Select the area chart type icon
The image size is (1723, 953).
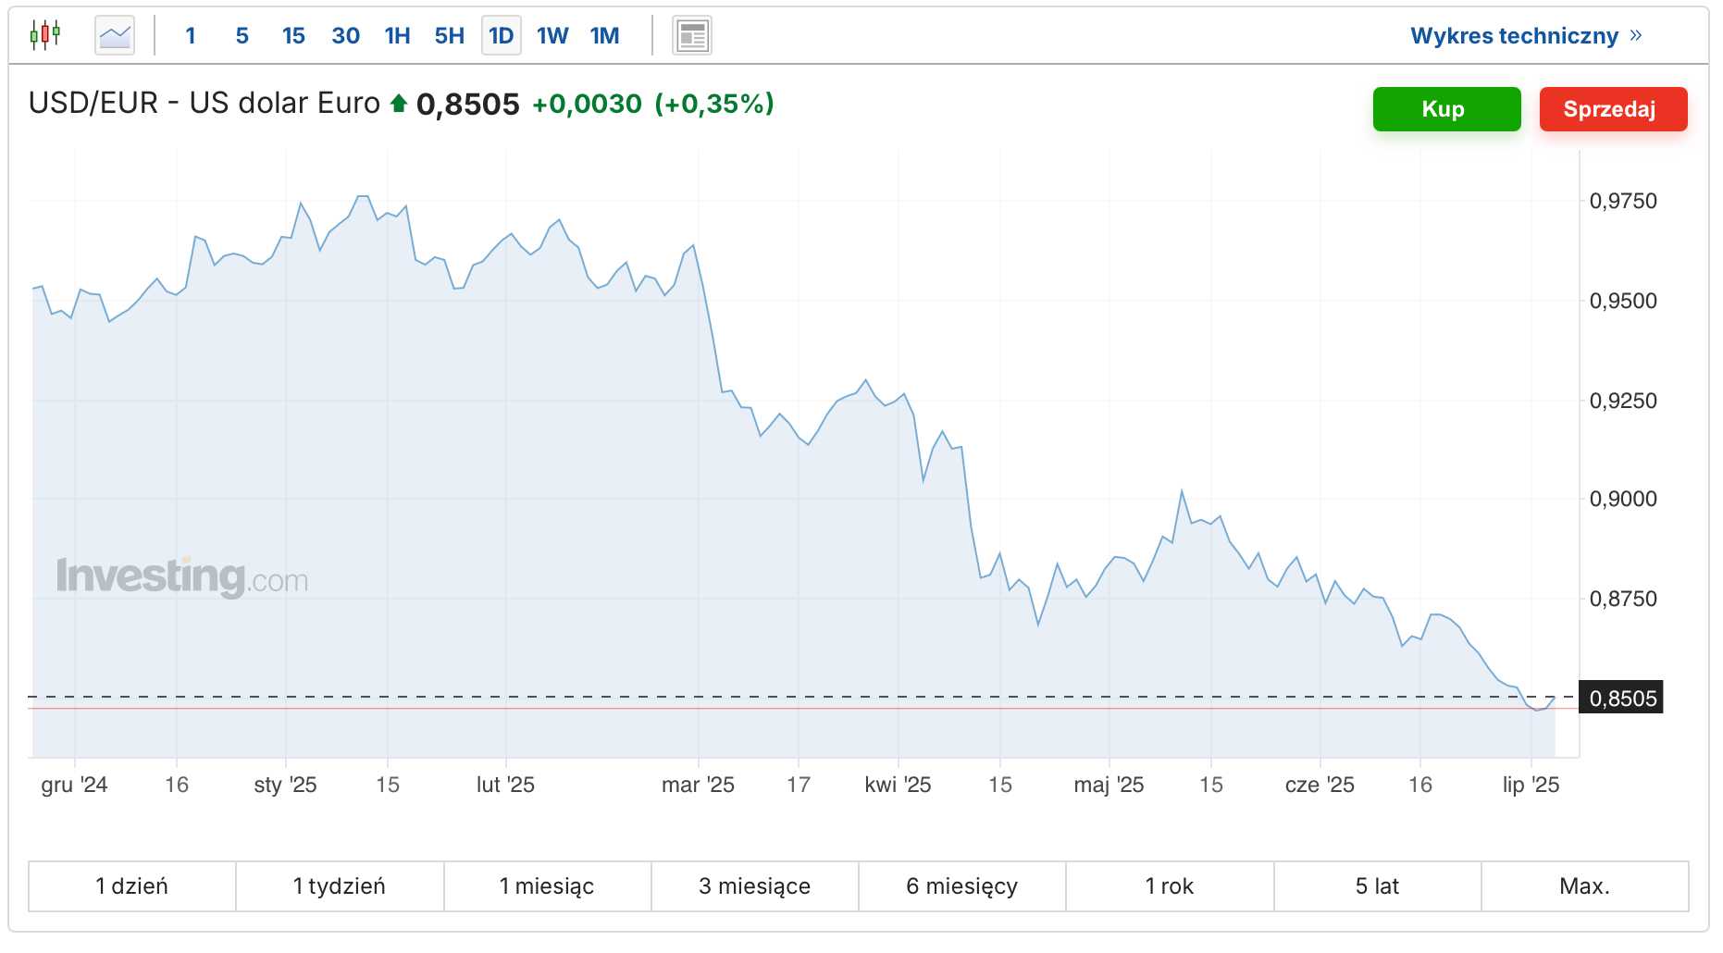click(115, 36)
